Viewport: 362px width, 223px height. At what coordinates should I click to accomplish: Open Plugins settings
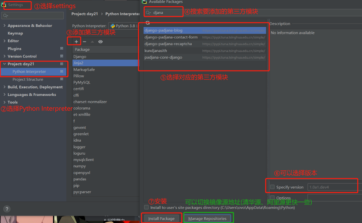point(14,49)
